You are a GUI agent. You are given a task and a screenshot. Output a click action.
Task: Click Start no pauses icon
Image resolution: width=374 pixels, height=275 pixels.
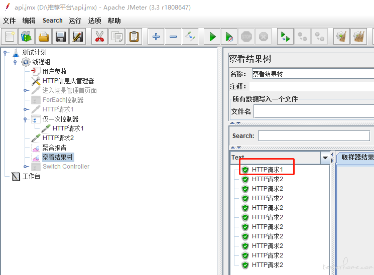pos(229,37)
